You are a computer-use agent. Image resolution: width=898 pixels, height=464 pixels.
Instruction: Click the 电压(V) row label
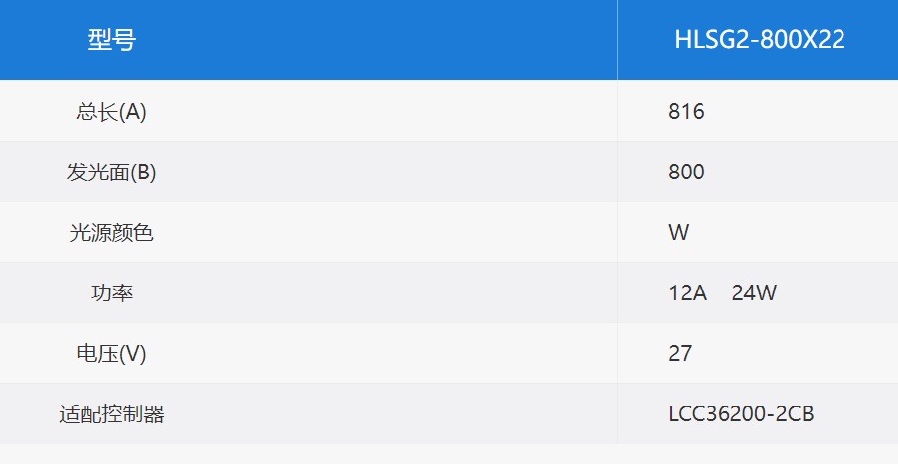tap(111, 353)
